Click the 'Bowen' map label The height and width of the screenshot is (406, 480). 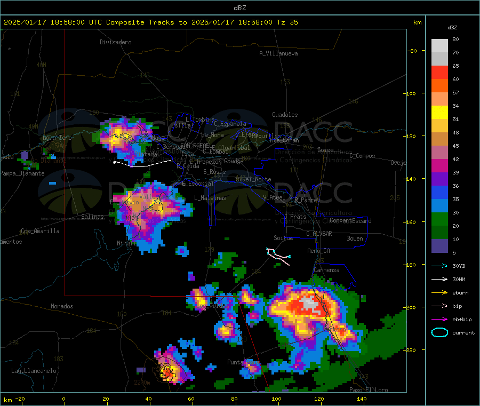click(x=355, y=238)
